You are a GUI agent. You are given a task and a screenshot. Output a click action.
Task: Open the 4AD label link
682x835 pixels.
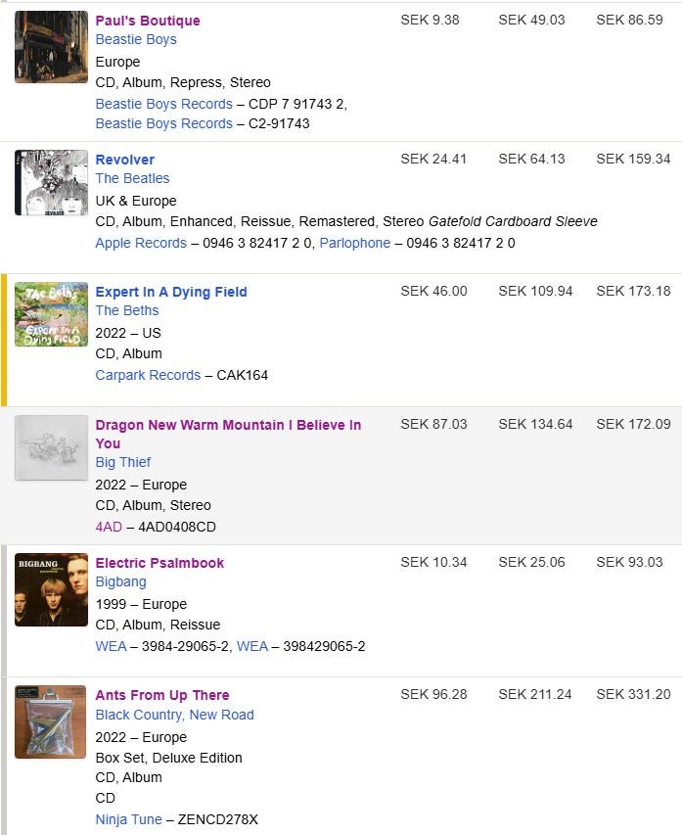point(109,527)
